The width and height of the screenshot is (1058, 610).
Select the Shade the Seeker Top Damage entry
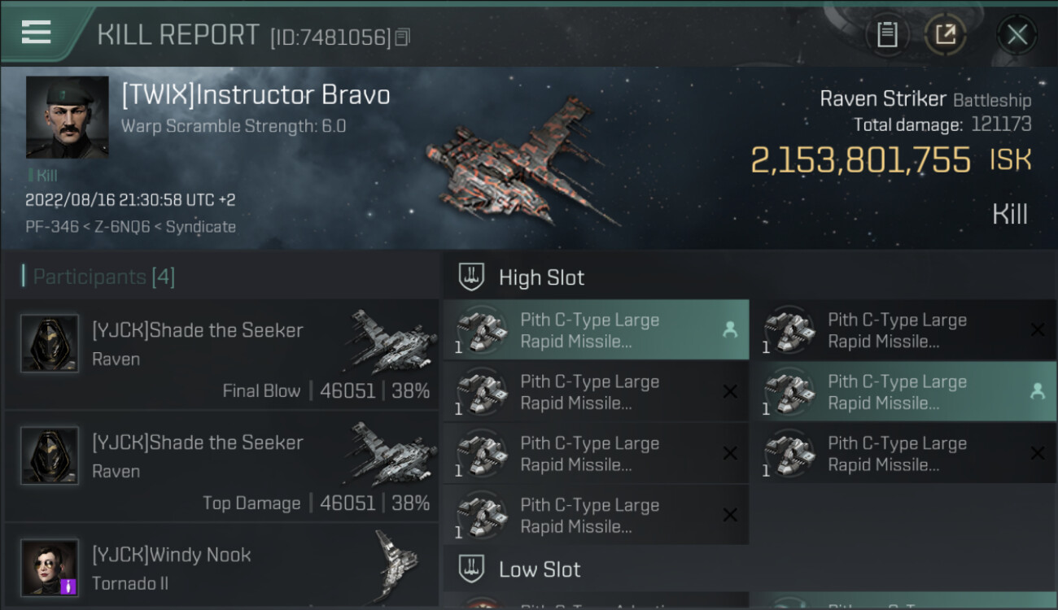(221, 466)
